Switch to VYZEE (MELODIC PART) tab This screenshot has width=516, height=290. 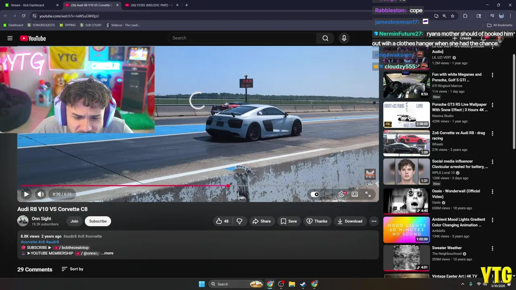click(x=152, y=5)
